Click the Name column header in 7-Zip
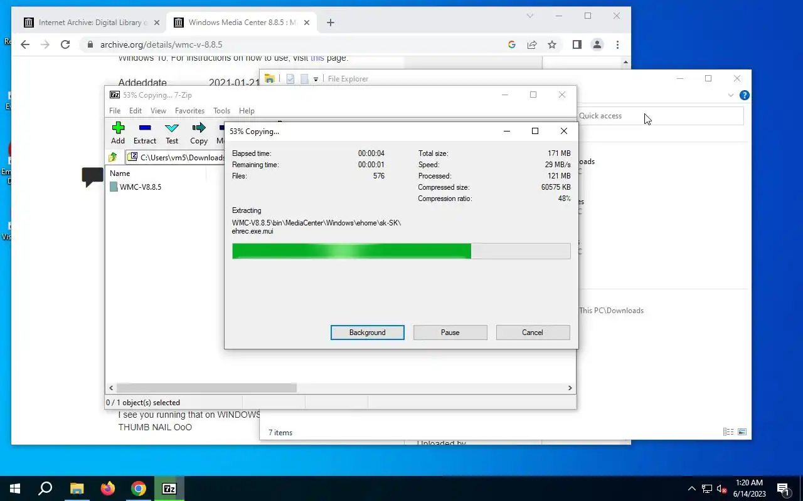Viewport: 803px width, 501px height. pyautogui.click(x=157, y=173)
